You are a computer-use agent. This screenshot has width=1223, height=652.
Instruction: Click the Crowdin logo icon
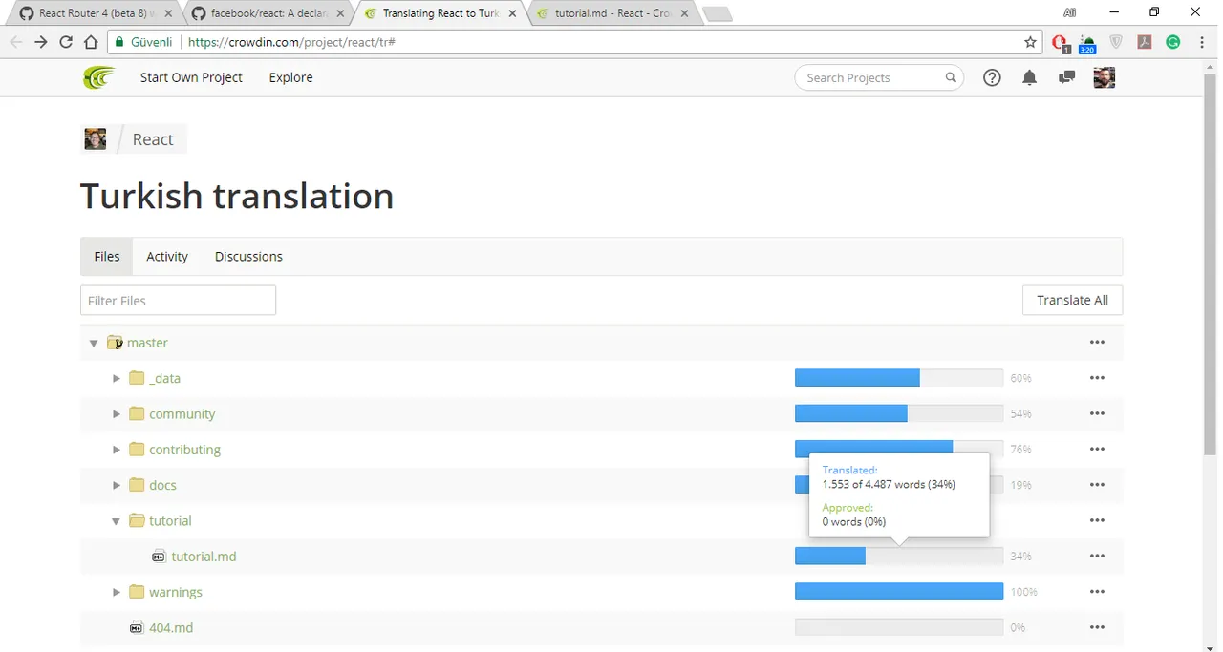pyautogui.click(x=98, y=77)
